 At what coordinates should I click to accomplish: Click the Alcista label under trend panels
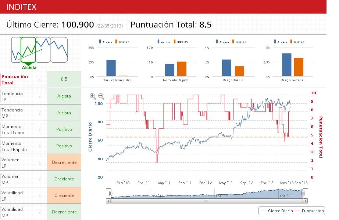(x=29, y=68)
